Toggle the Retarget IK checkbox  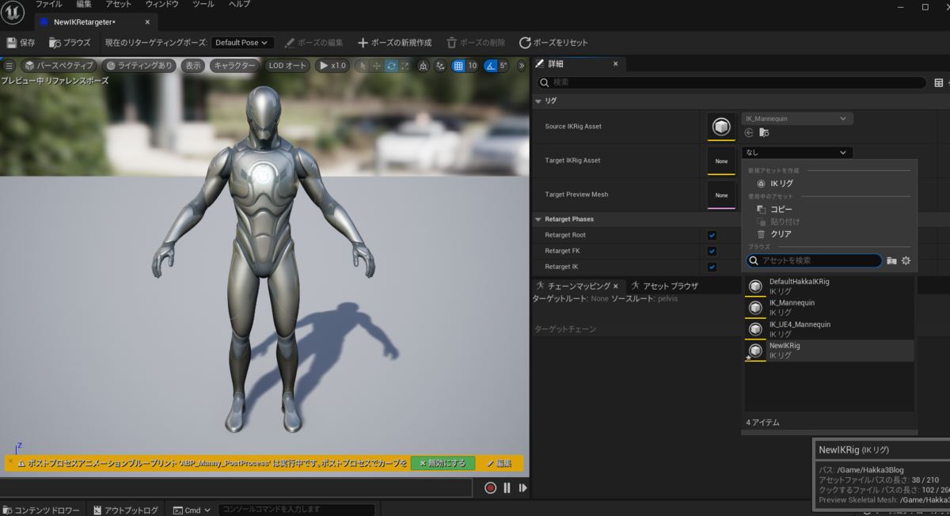(x=711, y=267)
